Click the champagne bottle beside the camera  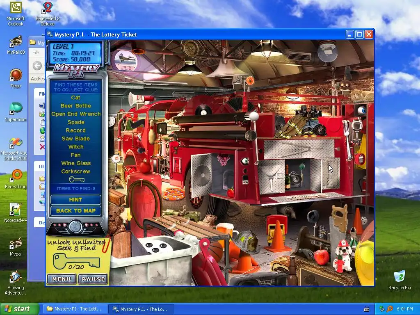pos(287,177)
